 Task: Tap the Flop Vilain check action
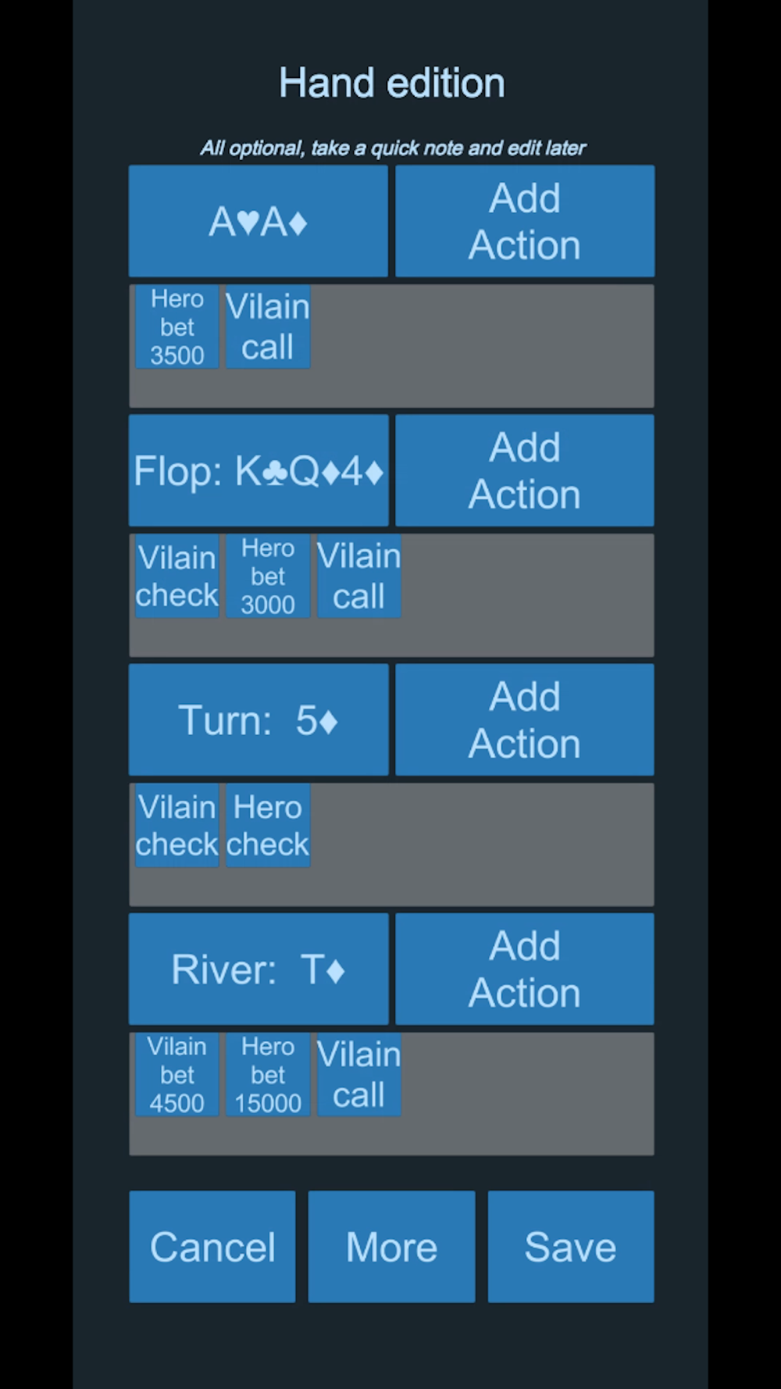tap(177, 576)
